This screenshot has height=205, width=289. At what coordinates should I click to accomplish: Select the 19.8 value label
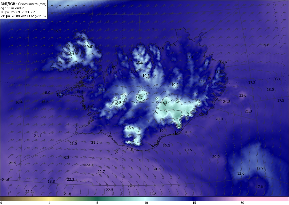(266, 45)
